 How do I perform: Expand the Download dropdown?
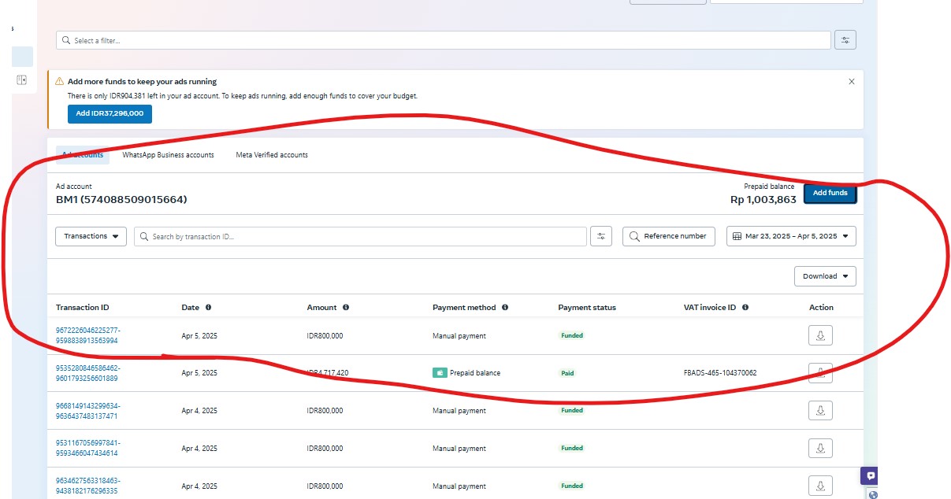coord(825,276)
